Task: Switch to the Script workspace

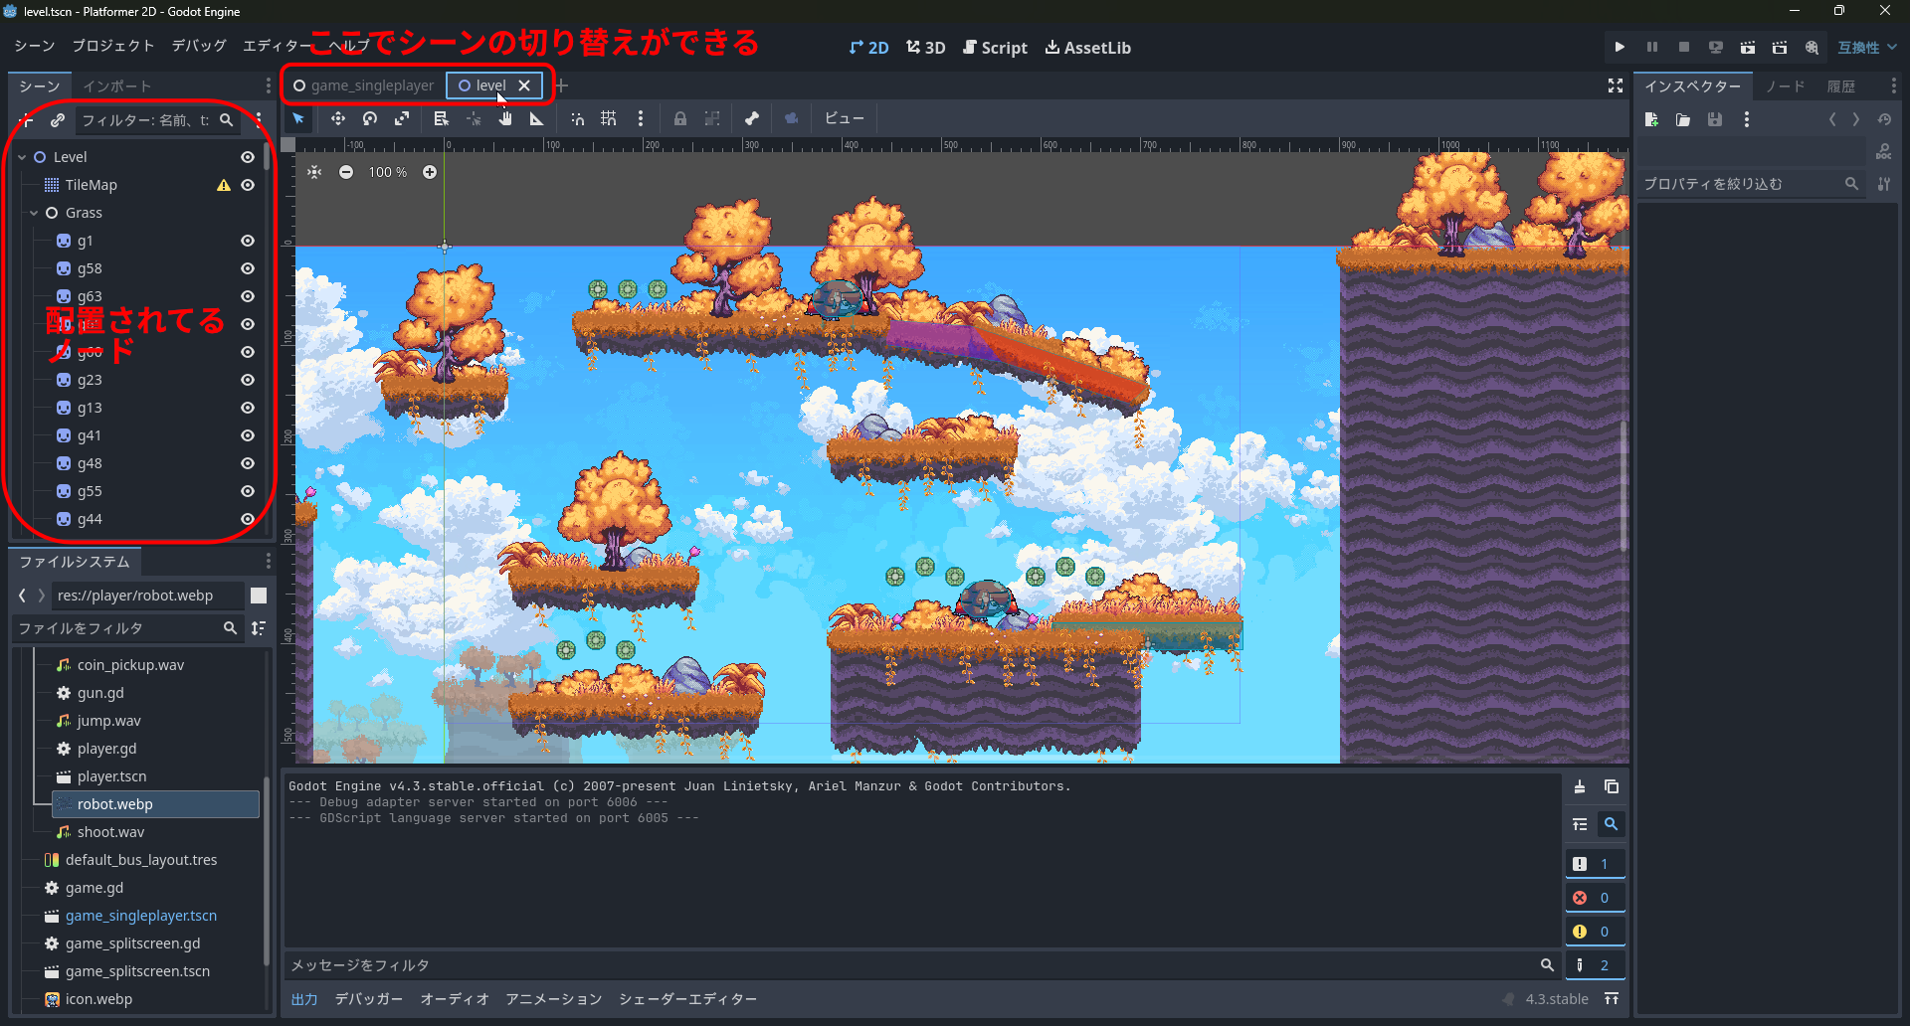Action: 995,48
